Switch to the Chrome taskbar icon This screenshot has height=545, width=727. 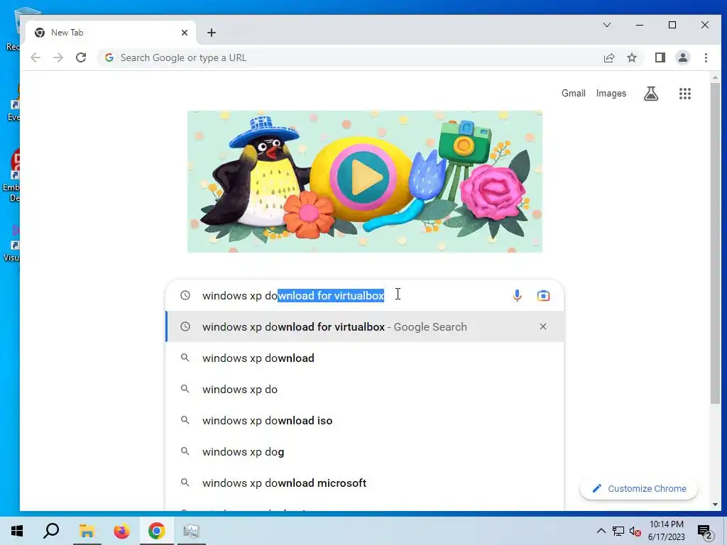coord(157,531)
